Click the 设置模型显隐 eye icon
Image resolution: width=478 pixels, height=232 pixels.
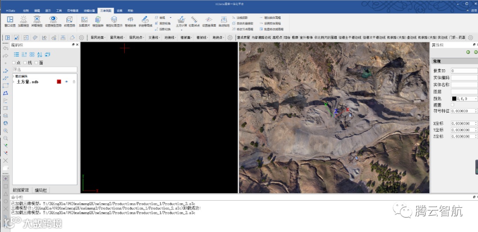(x=53, y=19)
